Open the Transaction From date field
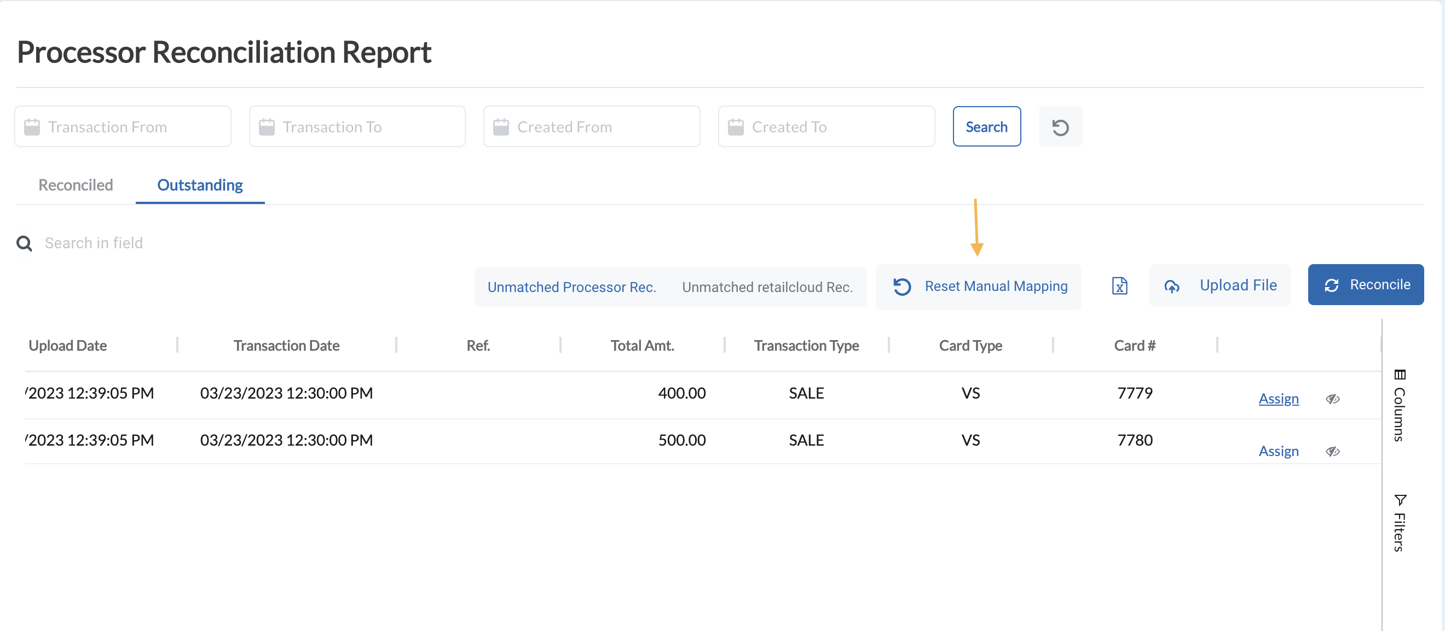Viewport: 1445px width, 631px height. 123,127
